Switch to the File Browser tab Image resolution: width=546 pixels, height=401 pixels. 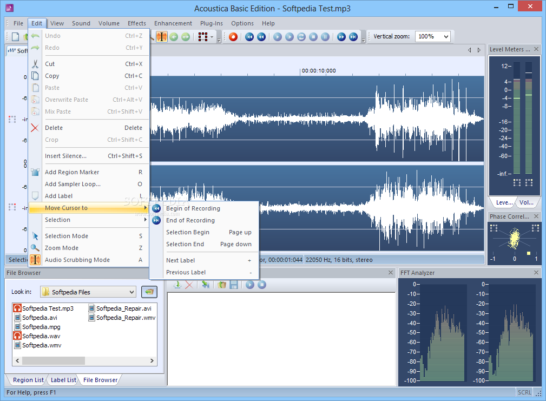pyautogui.click(x=100, y=380)
